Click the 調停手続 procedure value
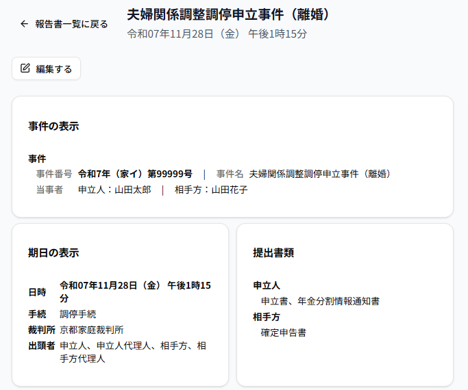This screenshot has width=468, height=390. click(x=78, y=314)
